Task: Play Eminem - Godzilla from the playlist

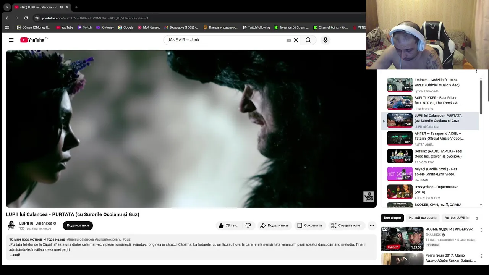Action: (430, 85)
